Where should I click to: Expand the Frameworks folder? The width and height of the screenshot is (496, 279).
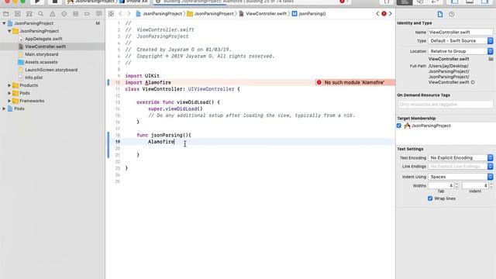click(x=9, y=101)
